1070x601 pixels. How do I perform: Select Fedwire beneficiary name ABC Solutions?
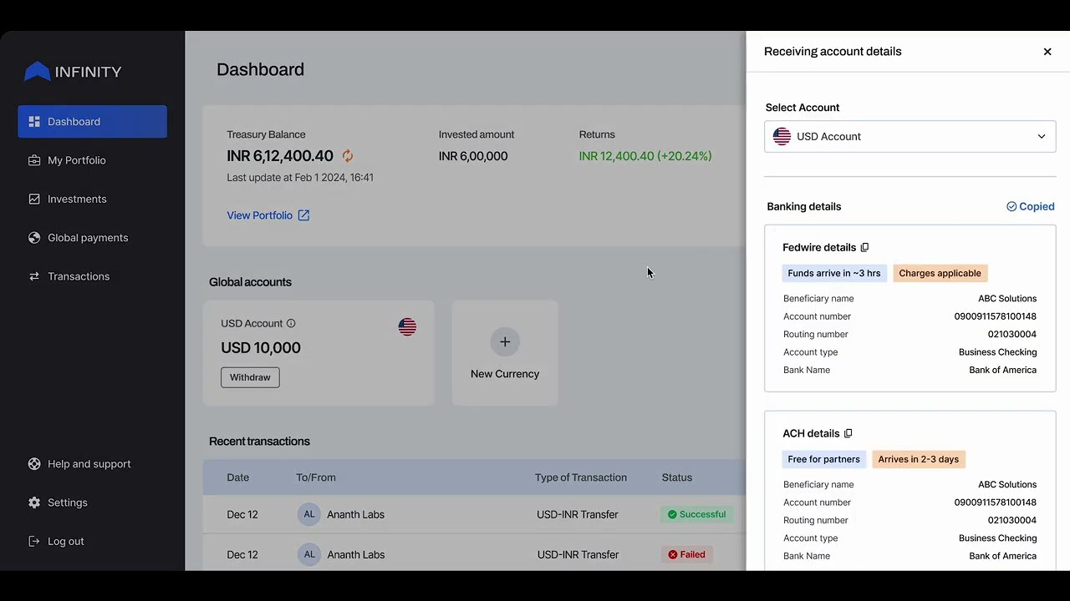(1007, 299)
